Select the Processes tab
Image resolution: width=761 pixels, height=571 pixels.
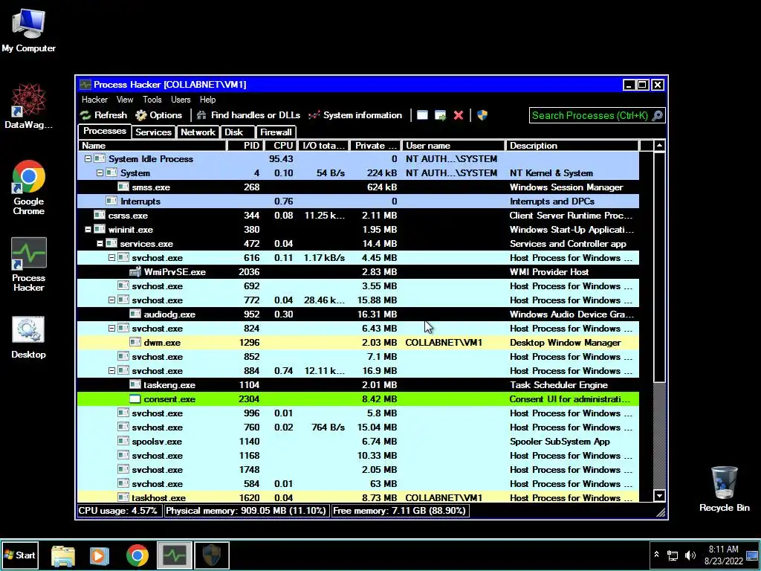(104, 131)
